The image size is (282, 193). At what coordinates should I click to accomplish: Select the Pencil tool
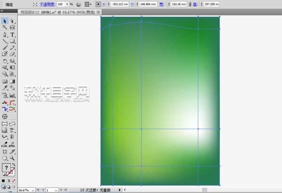12,48
